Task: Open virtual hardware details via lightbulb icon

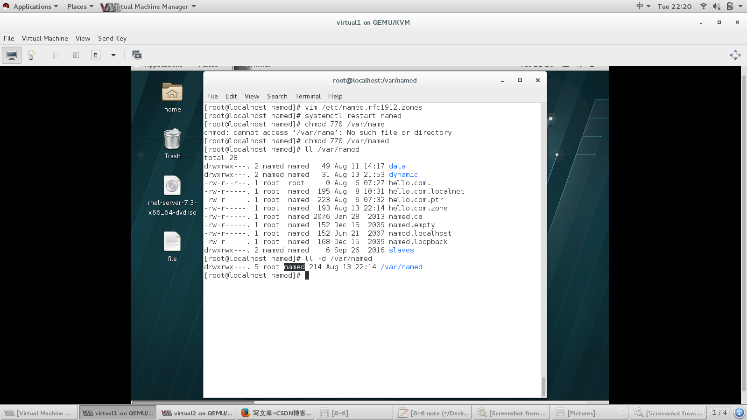Action: tap(31, 55)
